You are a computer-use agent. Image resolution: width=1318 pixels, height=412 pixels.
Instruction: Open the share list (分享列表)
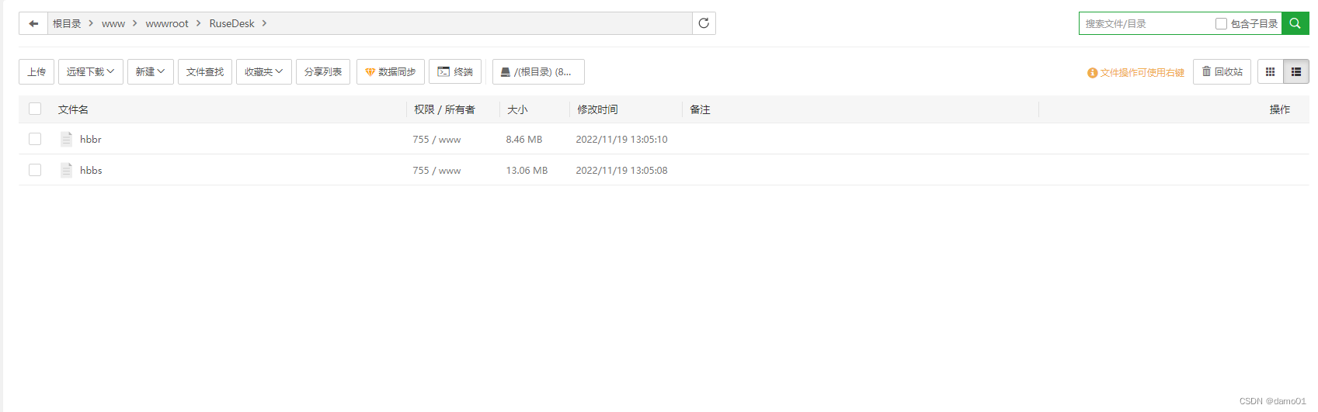(323, 71)
